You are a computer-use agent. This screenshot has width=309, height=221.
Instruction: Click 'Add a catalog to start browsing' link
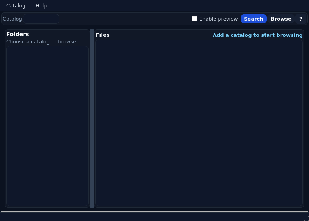point(258,35)
